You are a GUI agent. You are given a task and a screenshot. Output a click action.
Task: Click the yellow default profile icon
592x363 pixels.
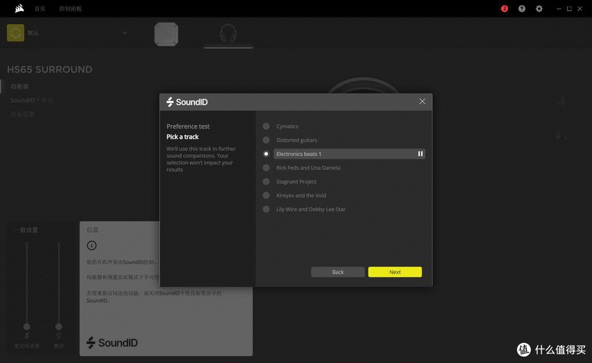click(16, 33)
